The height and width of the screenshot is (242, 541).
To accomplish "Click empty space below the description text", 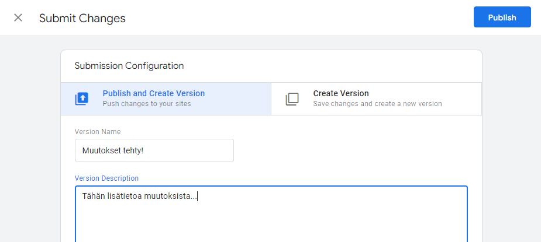I will 271,224.
